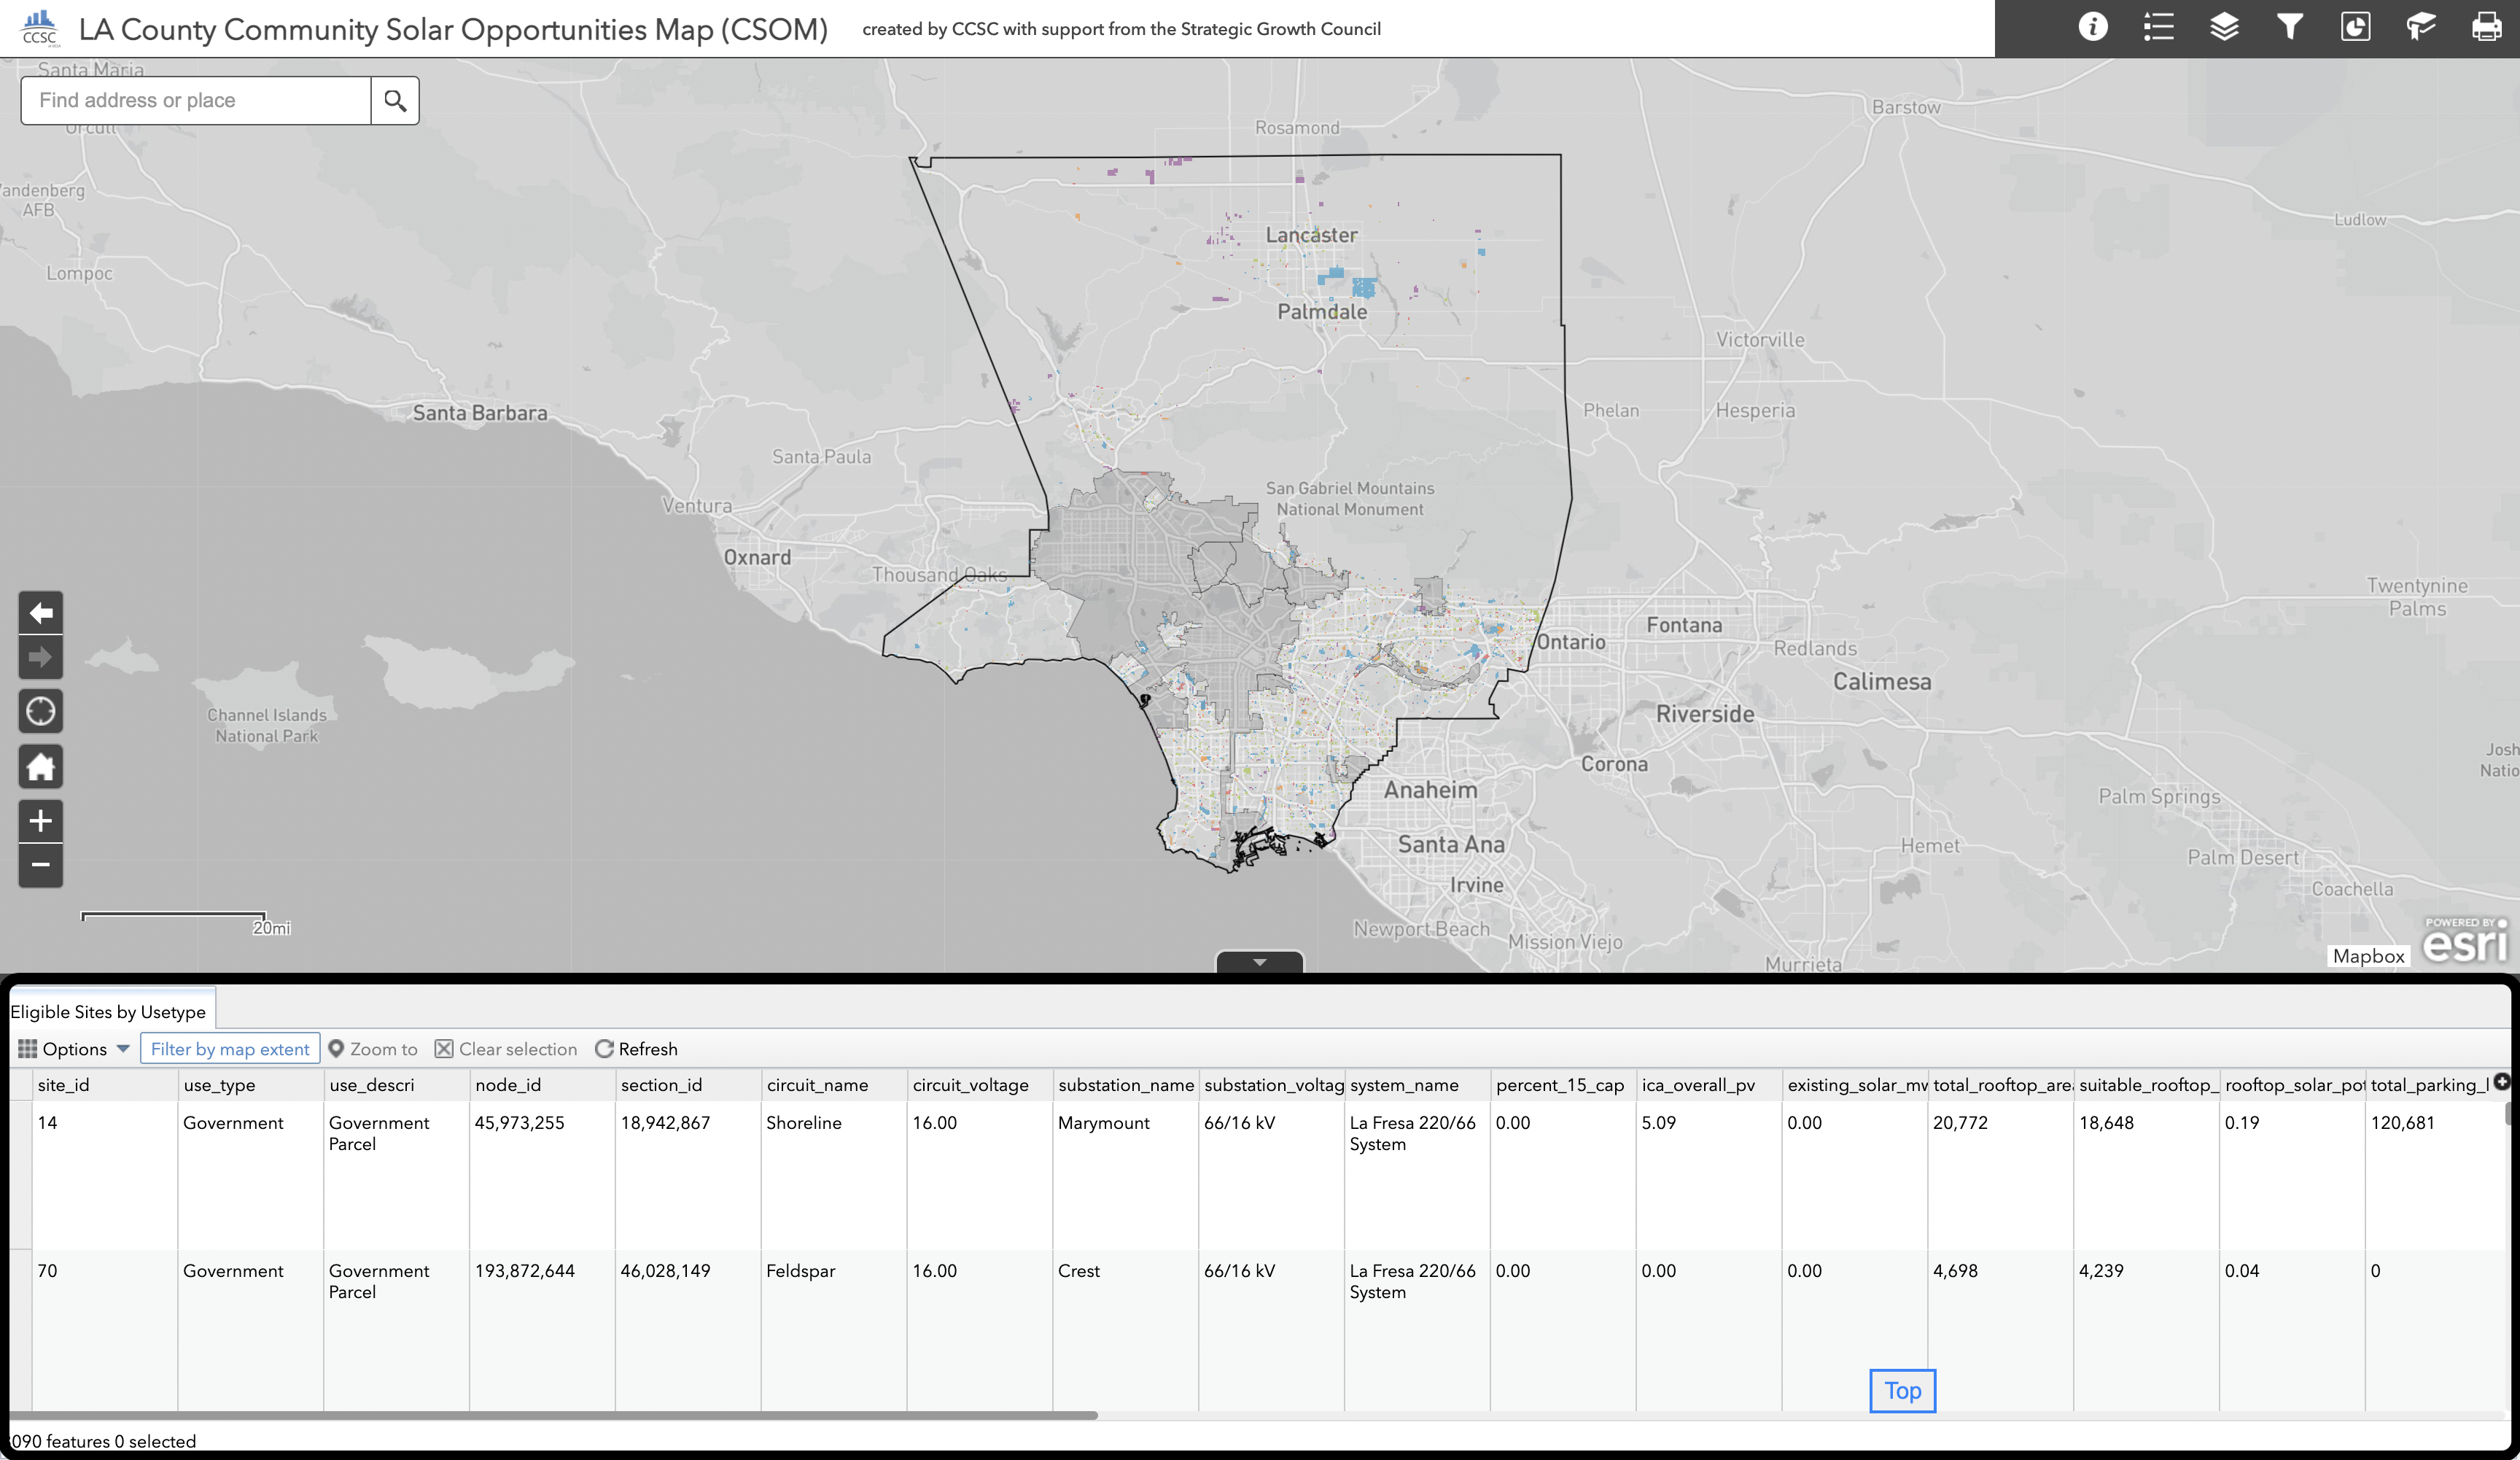Go to previous map extent
This screenshot has width=2520, height=1460.
pyautogui.click(x=41, y=613)
